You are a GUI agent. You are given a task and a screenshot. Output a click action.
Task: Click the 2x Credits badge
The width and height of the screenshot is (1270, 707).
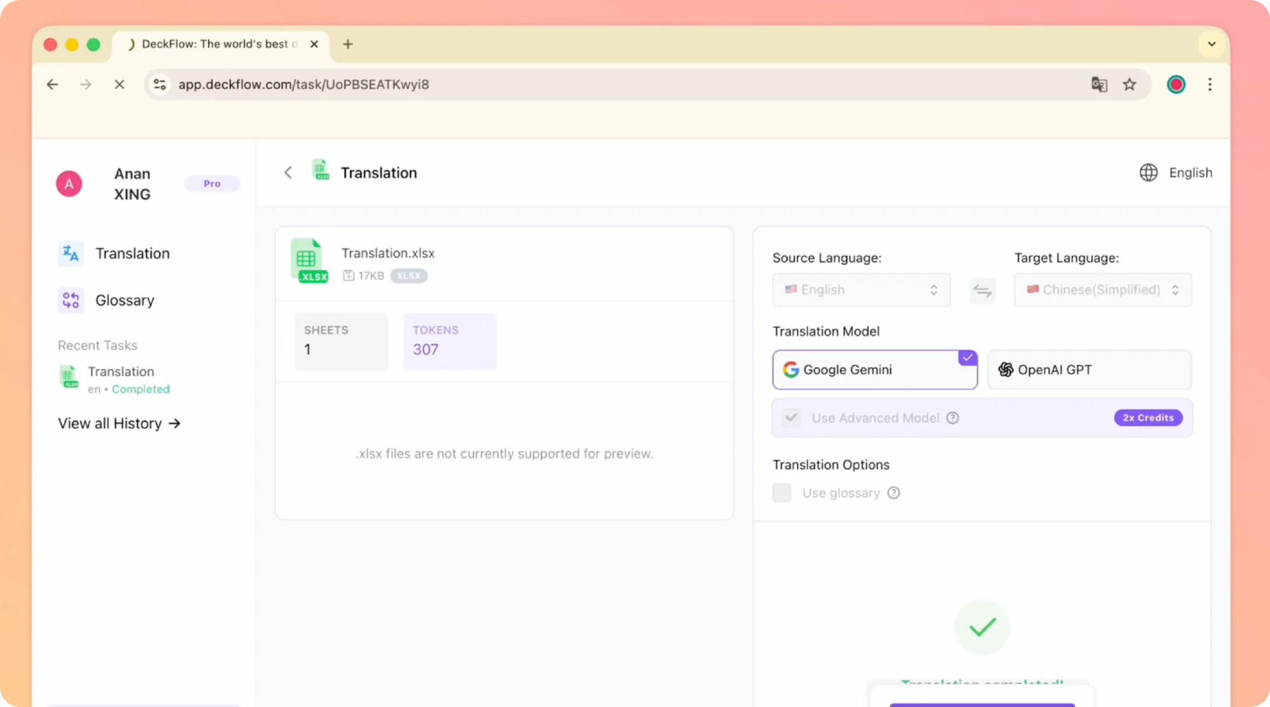tap(1148, 418)
